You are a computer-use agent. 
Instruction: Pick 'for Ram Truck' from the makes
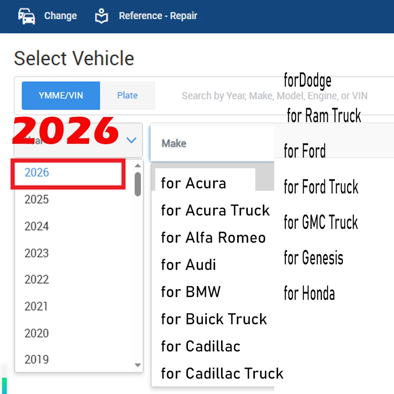(324, 115)
